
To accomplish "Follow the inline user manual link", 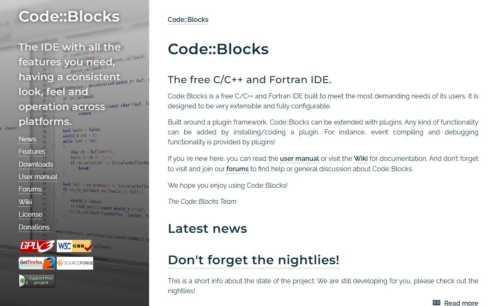I will point(299,158).
